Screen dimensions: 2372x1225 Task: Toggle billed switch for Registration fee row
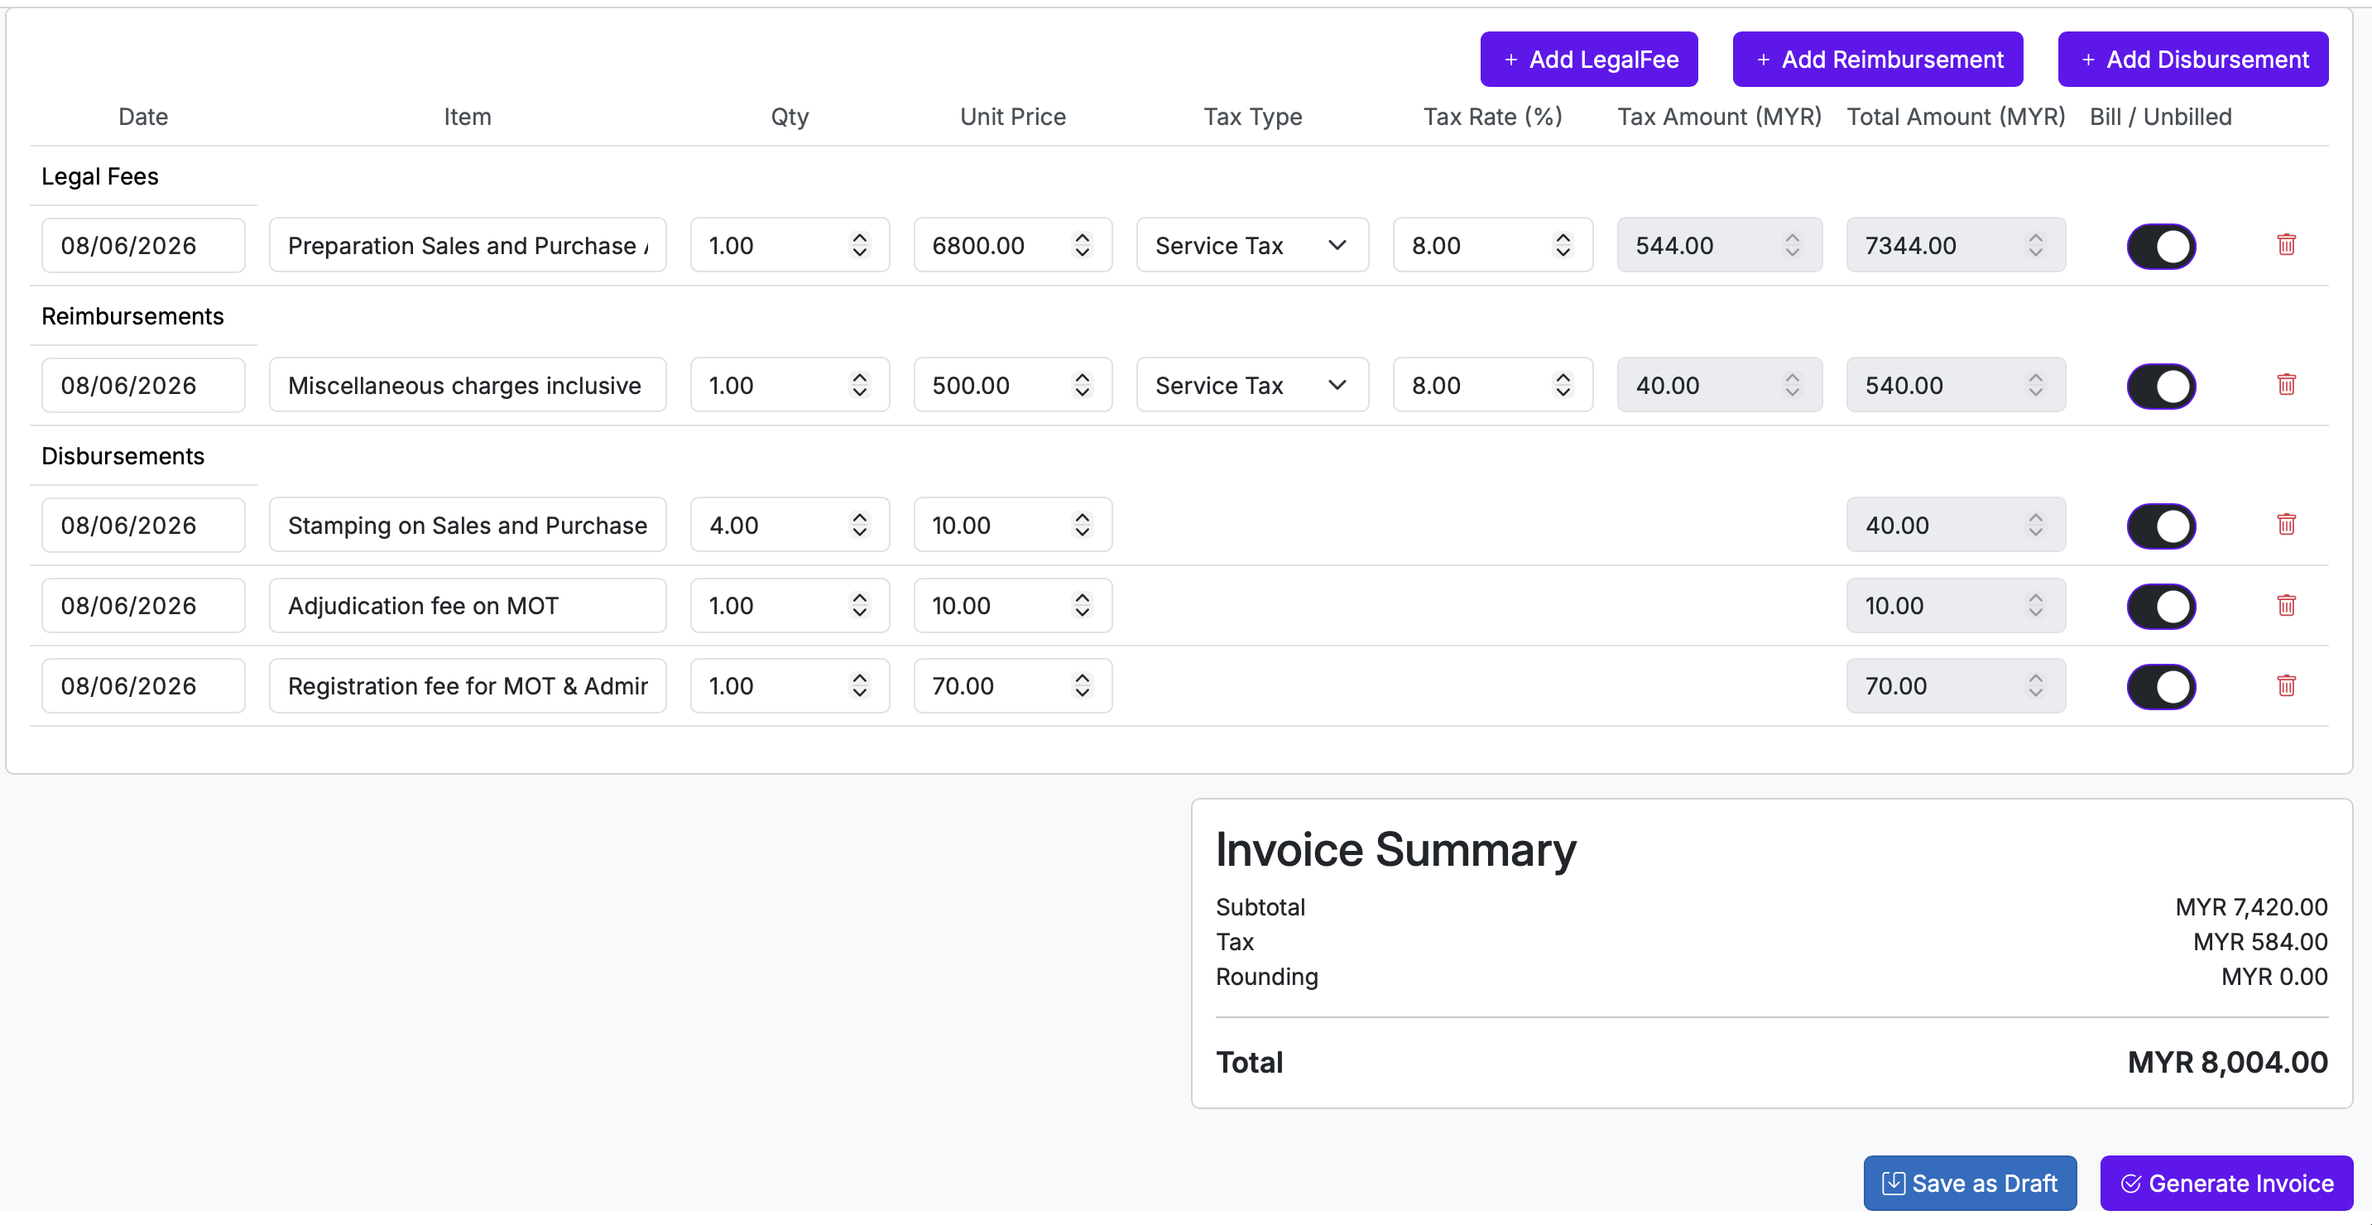[2160, 686]
